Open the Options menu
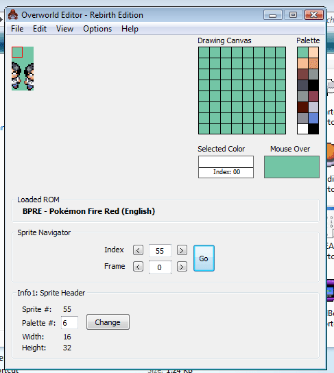The height and width of the screenshot is (373, 334). pos(97,29)
